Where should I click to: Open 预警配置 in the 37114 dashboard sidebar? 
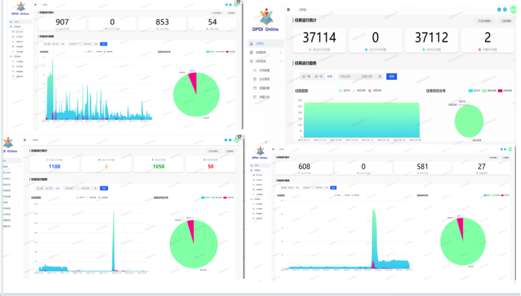(265, 88)
